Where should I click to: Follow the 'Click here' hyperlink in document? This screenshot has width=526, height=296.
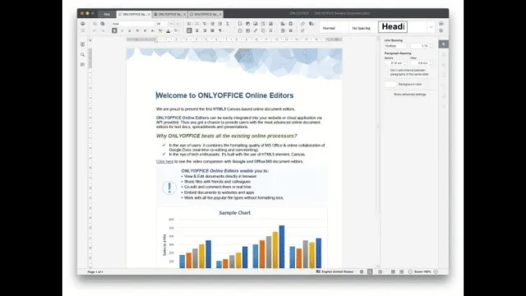[164, 161]
